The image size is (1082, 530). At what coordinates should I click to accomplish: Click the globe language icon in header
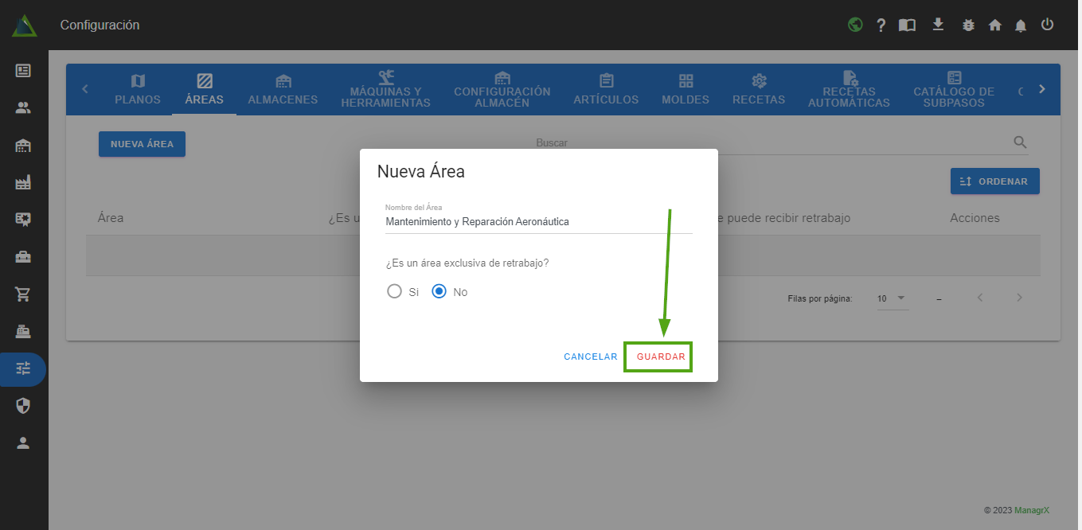pos(855,25)
